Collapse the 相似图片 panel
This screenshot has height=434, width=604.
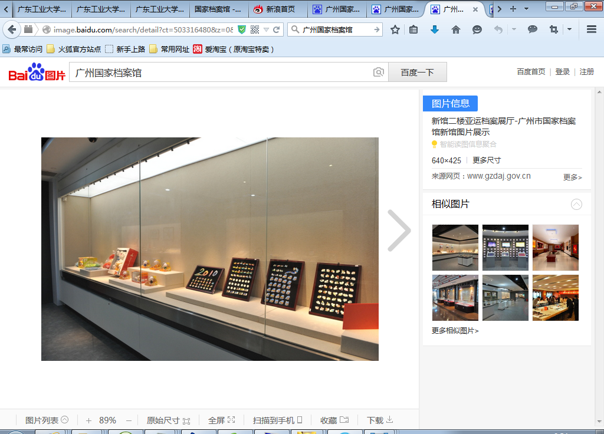point(576,205)
